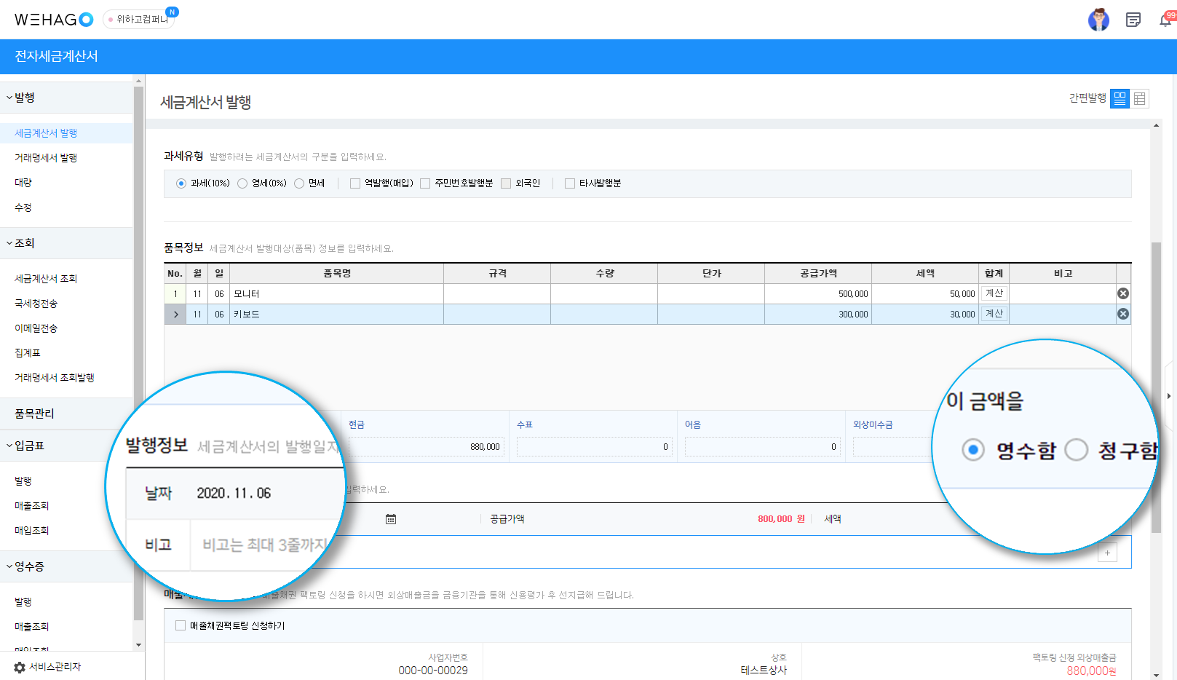The height and width of the screenshot is (680, 1177).
Task: Click 계산 button for 모니터 row
Action: coord(994,293)
